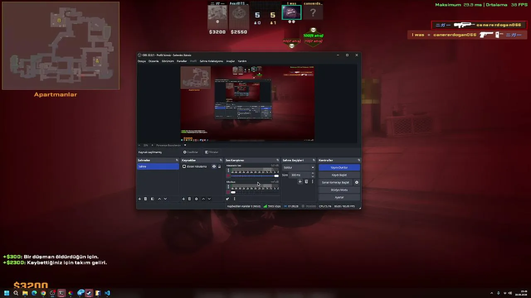Move source up in Kaynaklar panel
The height and width of the screenshot is (298, 531).
(x=203, y=199)
